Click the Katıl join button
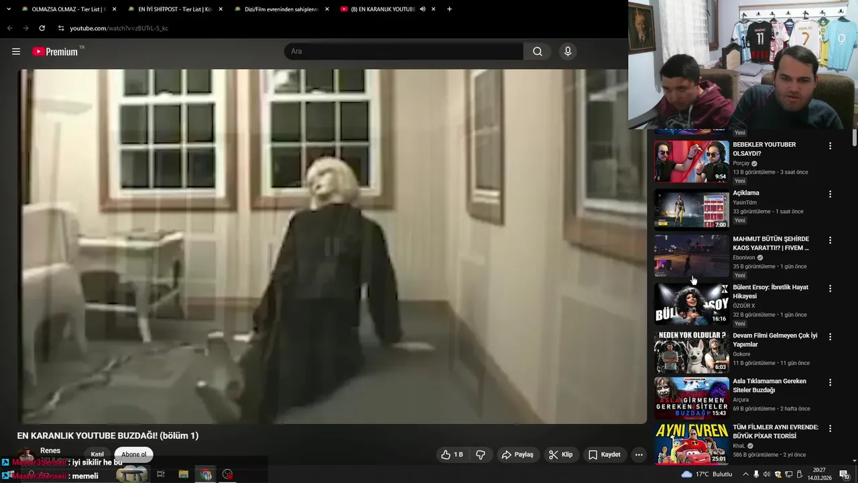 pyautogui.click(x=97, y=454)
